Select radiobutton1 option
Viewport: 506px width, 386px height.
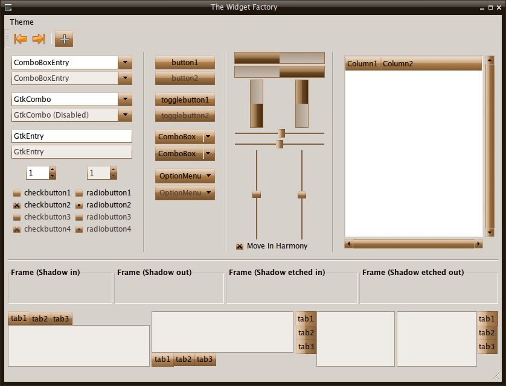pyautogui.click(x=79, y=194)
